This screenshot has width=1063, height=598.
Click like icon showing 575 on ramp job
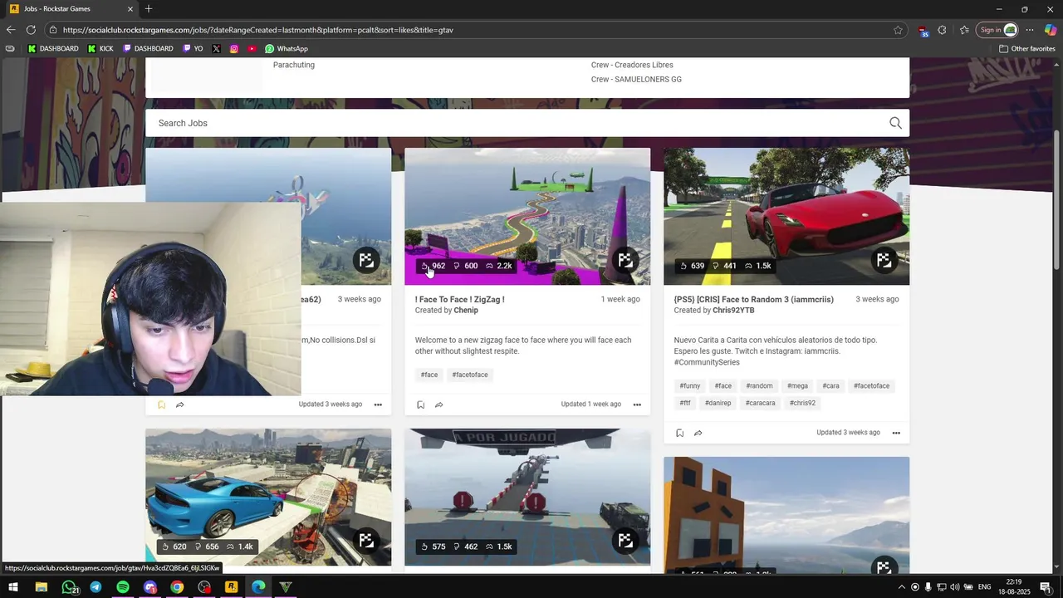coord(424,547)
